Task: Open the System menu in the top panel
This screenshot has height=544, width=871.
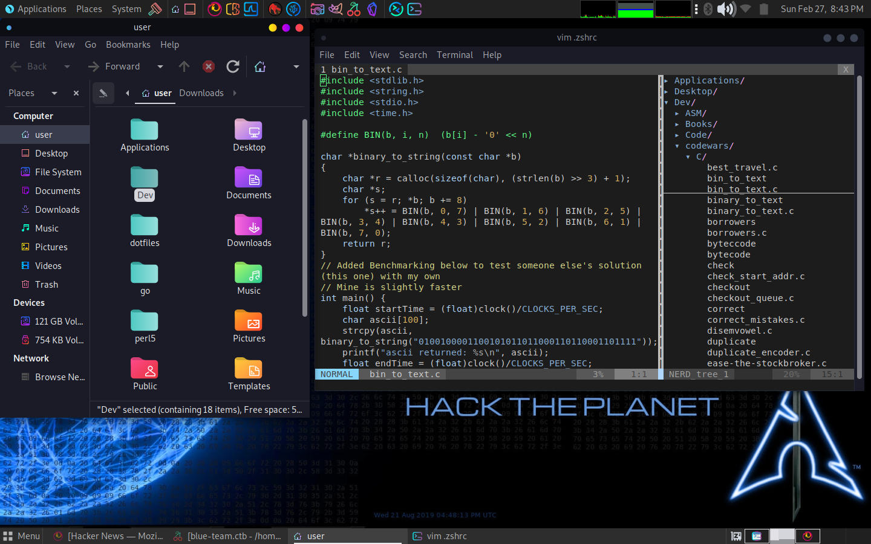Action: [x=126, y=9]
